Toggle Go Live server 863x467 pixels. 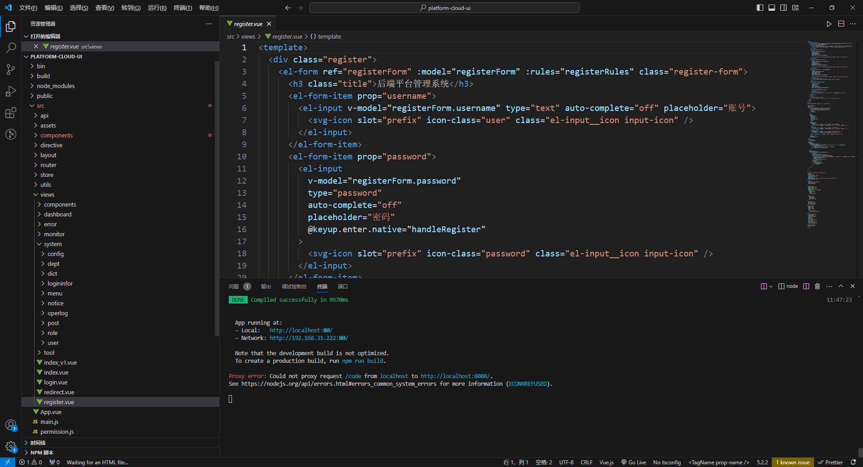tap(633, 462)
